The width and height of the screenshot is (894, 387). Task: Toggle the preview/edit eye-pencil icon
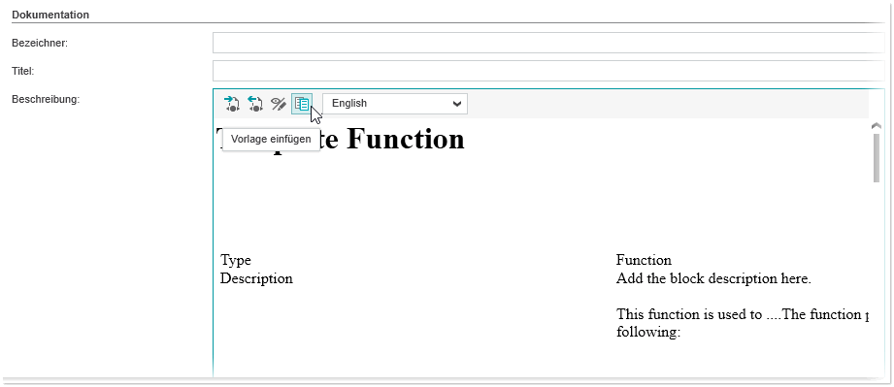(279, 104)
